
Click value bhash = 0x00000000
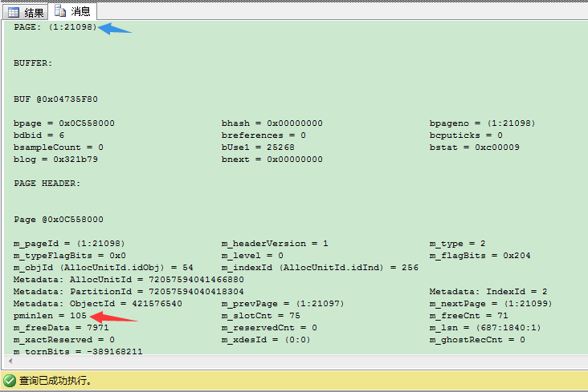coord(272,123)
